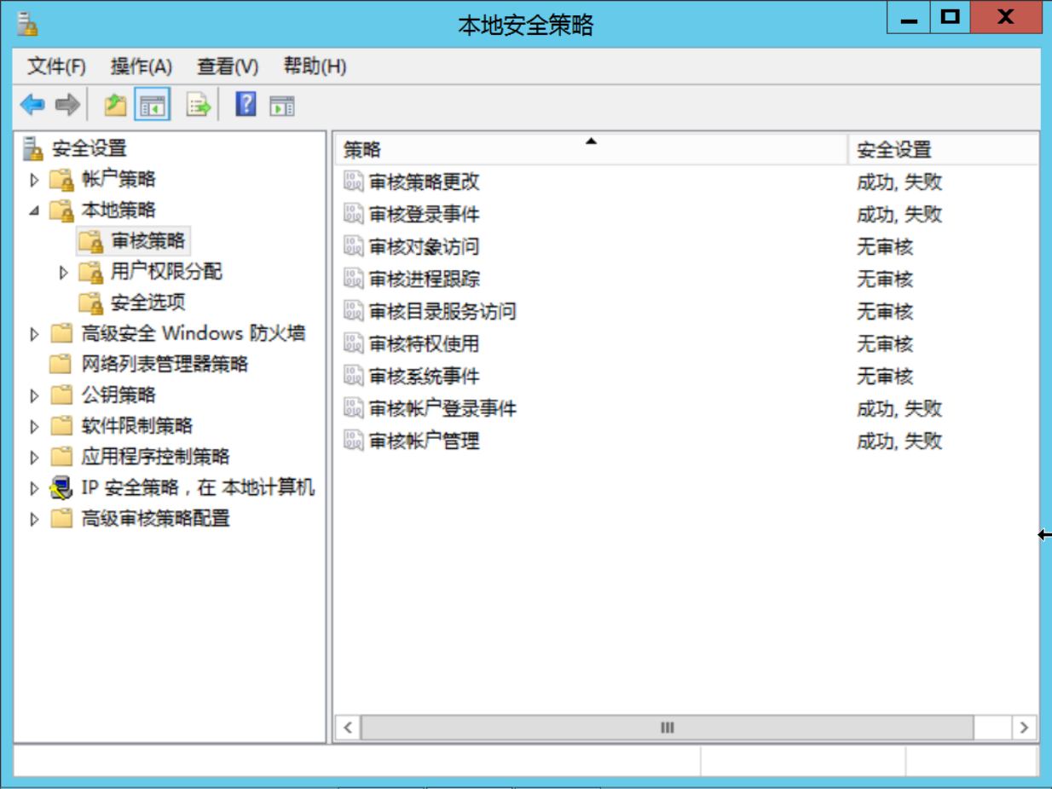Expand the 高级安全 Windows 防火墙 node arrow

34,334
